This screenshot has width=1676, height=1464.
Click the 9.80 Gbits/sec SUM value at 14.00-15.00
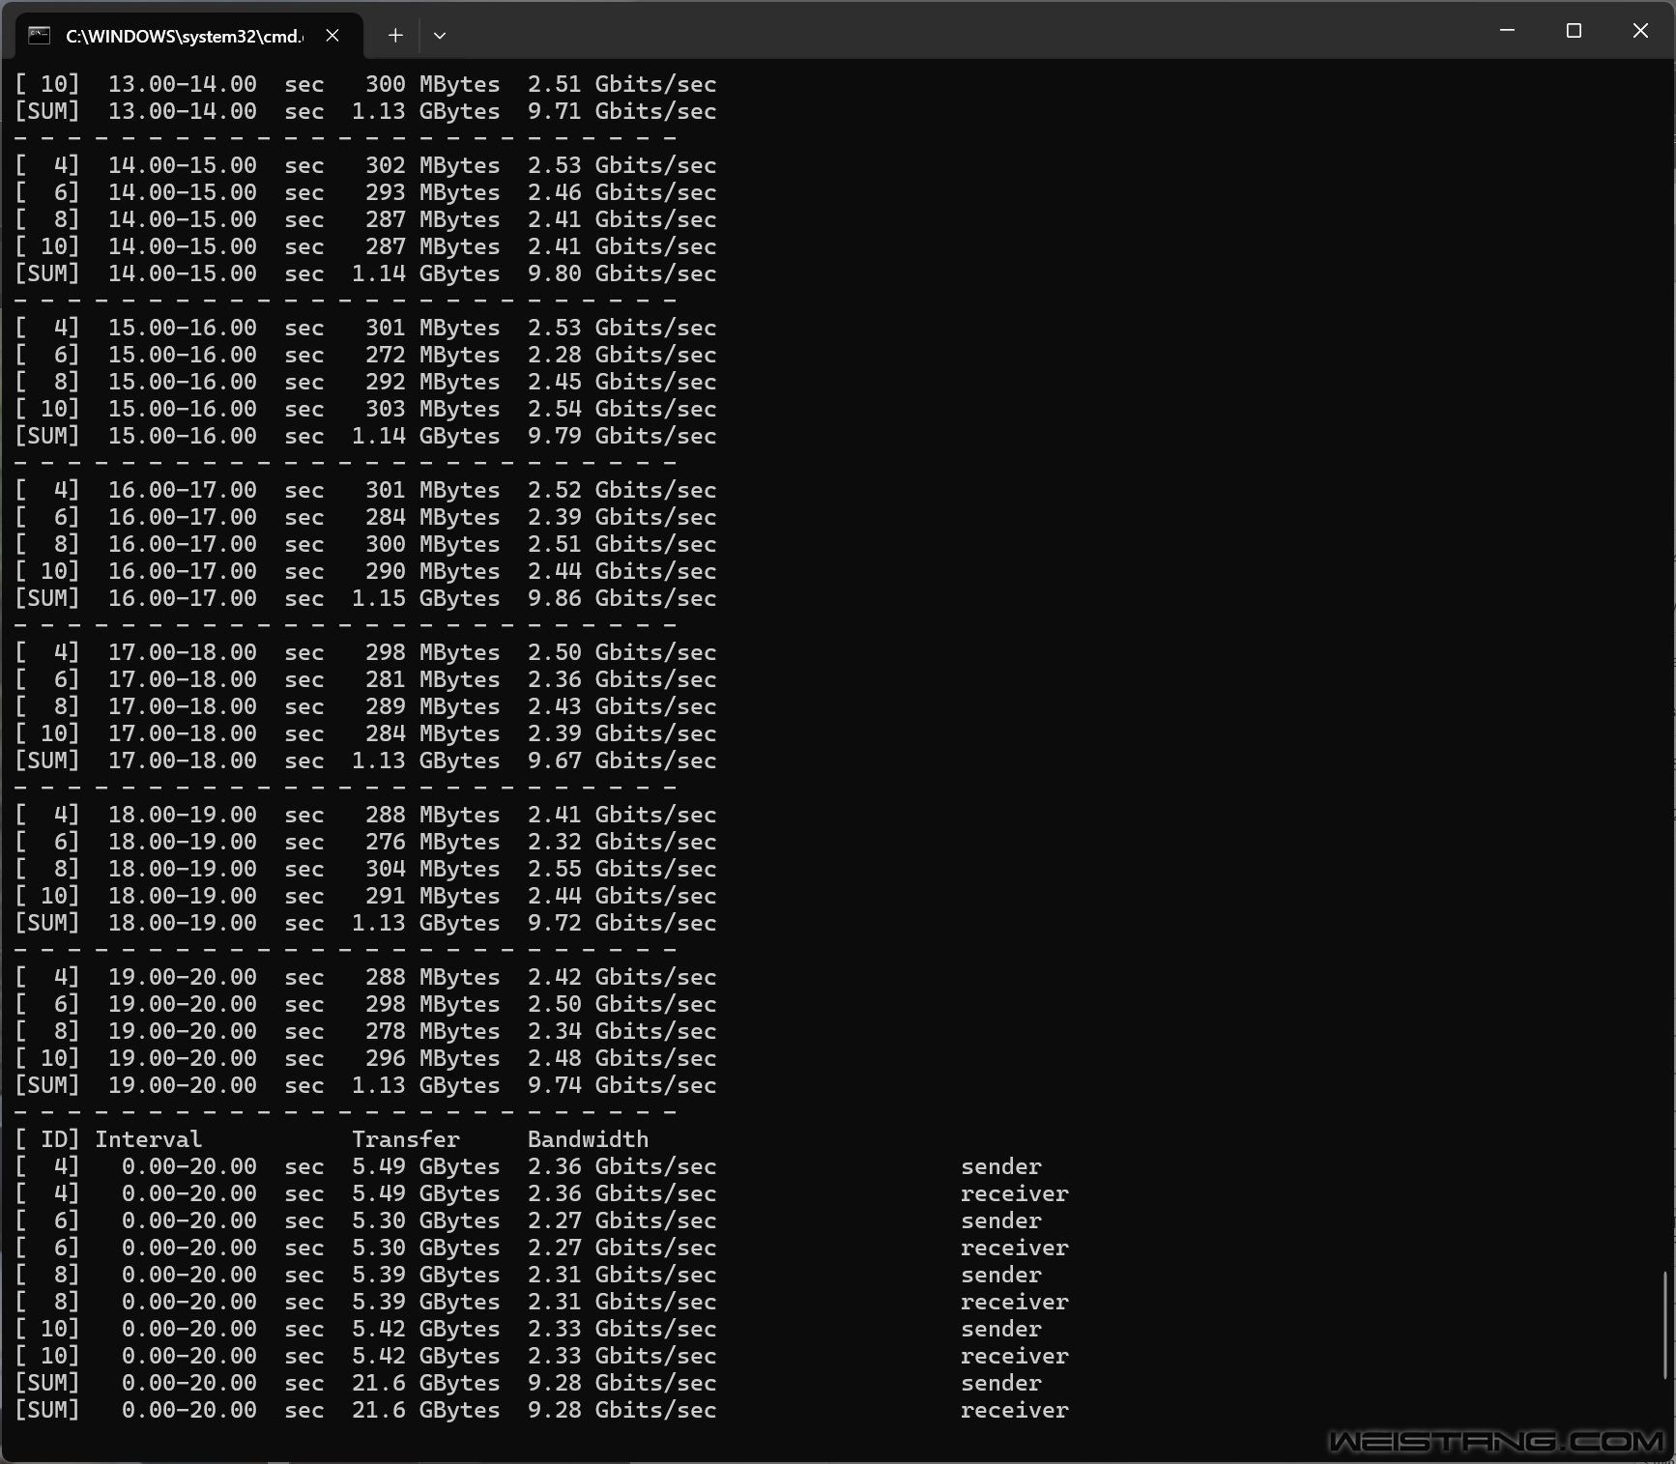coord(621,273)
